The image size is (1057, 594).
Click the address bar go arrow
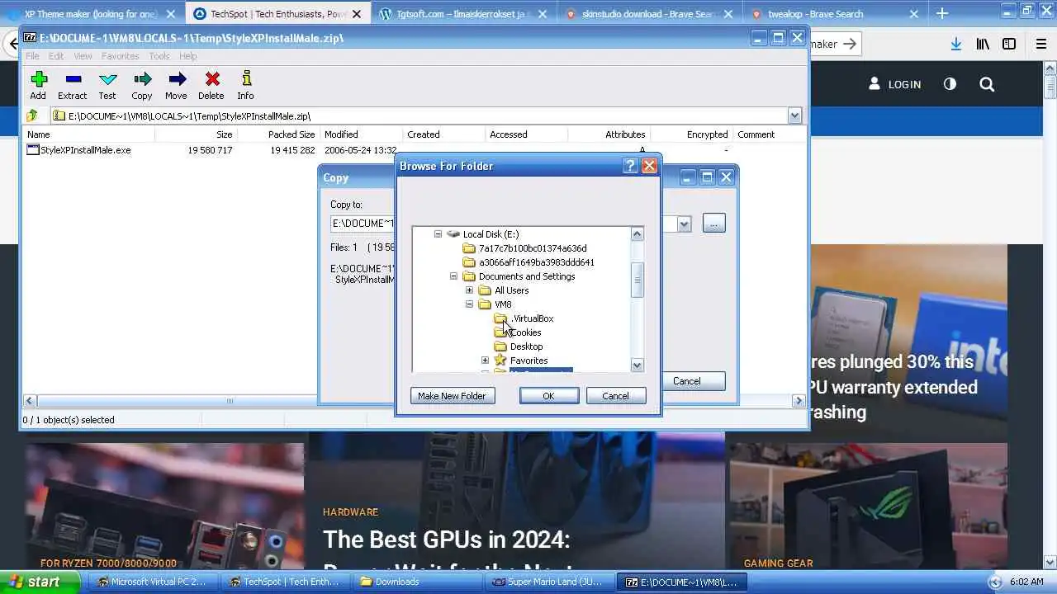(850, 44)
